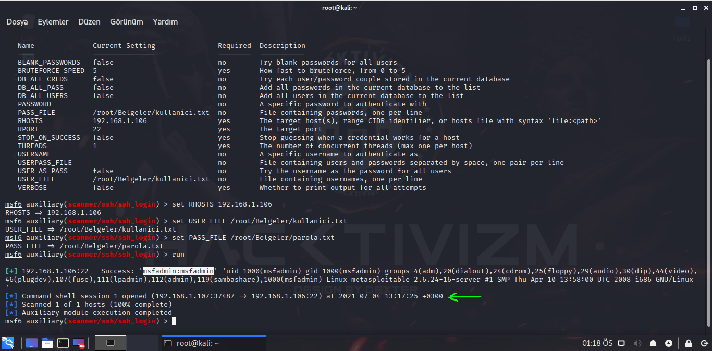
Task: Click 'USER_AS_PASS' option name
Action: (43, 171)
